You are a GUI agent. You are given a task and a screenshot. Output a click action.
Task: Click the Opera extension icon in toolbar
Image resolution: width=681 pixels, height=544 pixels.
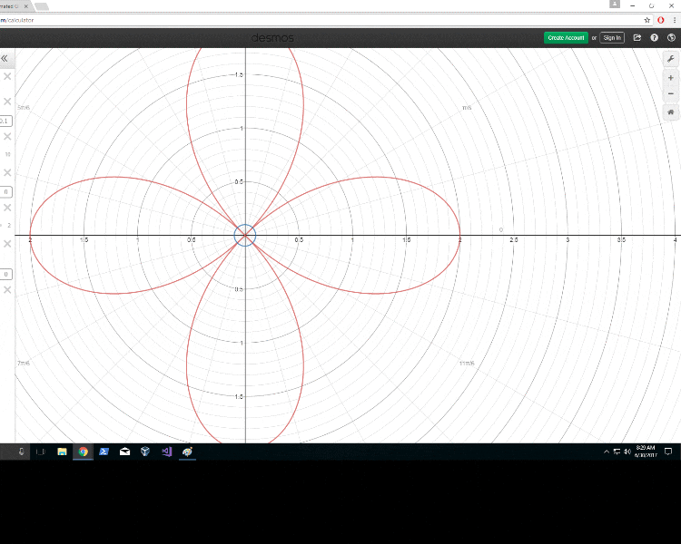click(660, 19)
